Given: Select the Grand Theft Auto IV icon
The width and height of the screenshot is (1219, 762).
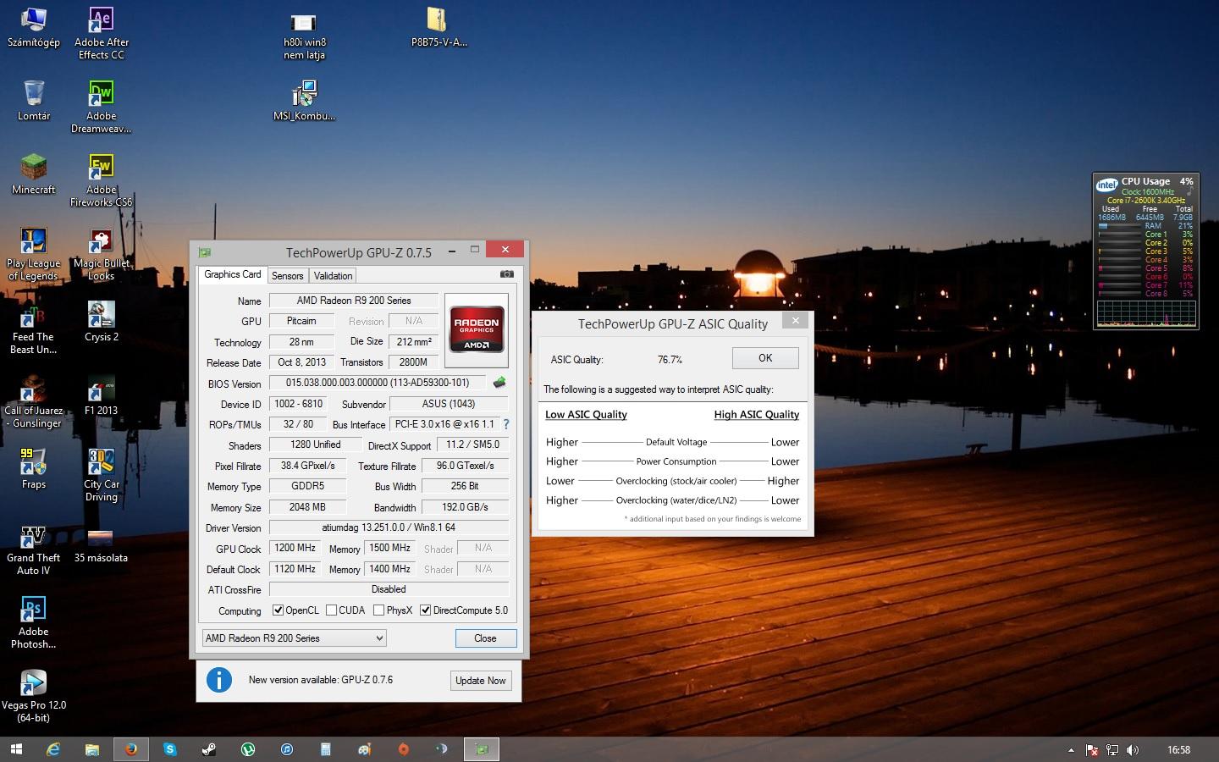Looking at the screenshot, I should click(x=34, y=549).
